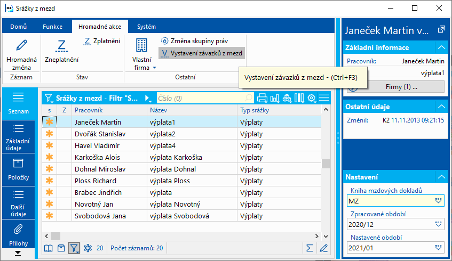
Task: Click the book icon in the bottom status bar
Action: pyautogui.click(x=49, y=248)
